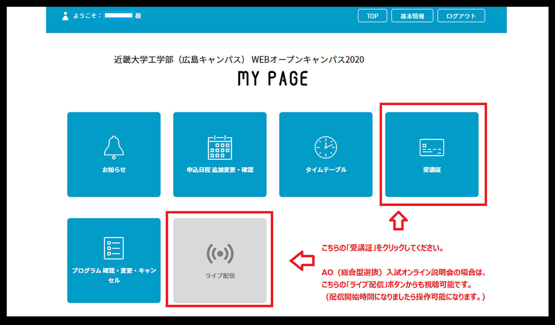555x325 pixels.
Task: Click ログアウト to sign out
Action: (461, 16)
